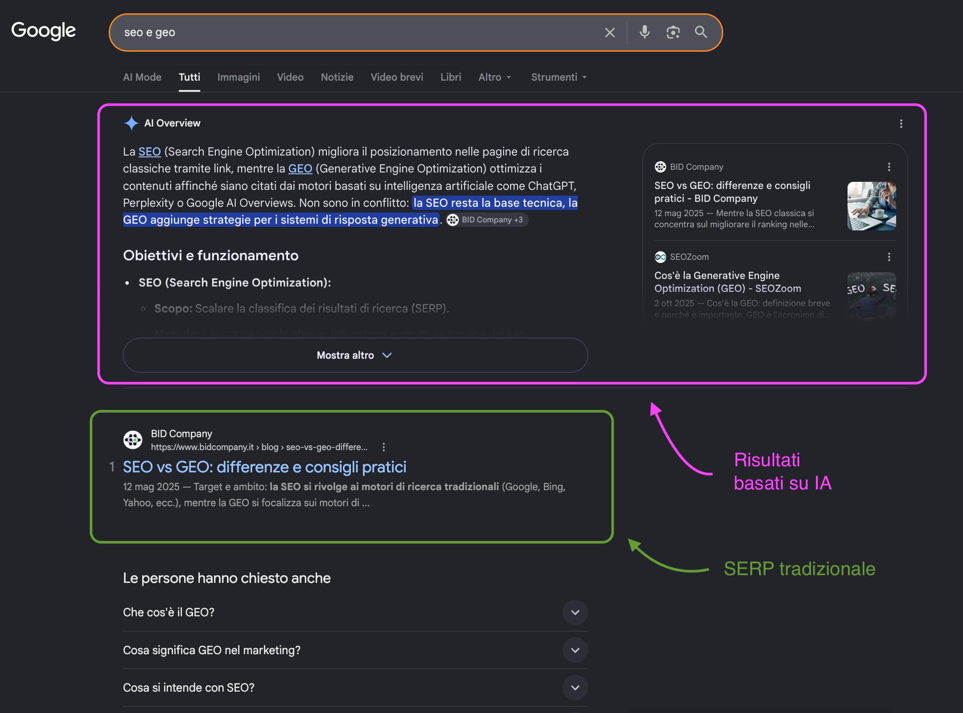
Task: Open 'Cos'è la Generative Engine Optimization' SEOZoom card
Action: point(728,282)
